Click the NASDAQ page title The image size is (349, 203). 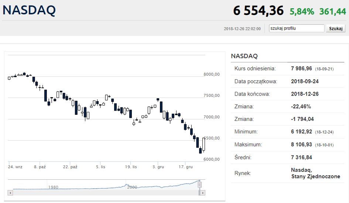[29, 10]
